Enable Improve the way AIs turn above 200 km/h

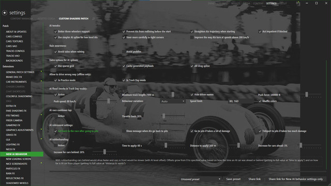click(192, 37)
